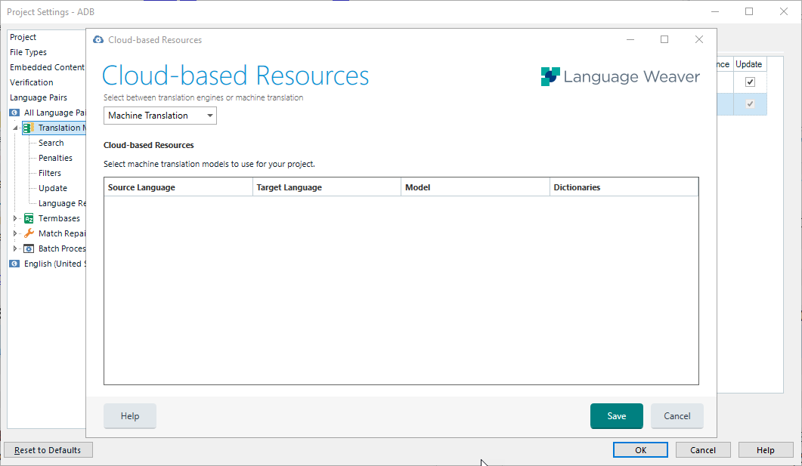802x466 pixels.
Task: Uncheck the Update checkbox in settings table
Action: [x=749, y=82]
